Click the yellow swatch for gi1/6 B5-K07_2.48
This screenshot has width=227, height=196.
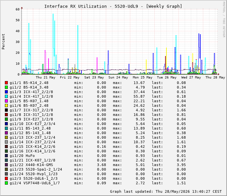pyautogui.click(x=6, y=105)
